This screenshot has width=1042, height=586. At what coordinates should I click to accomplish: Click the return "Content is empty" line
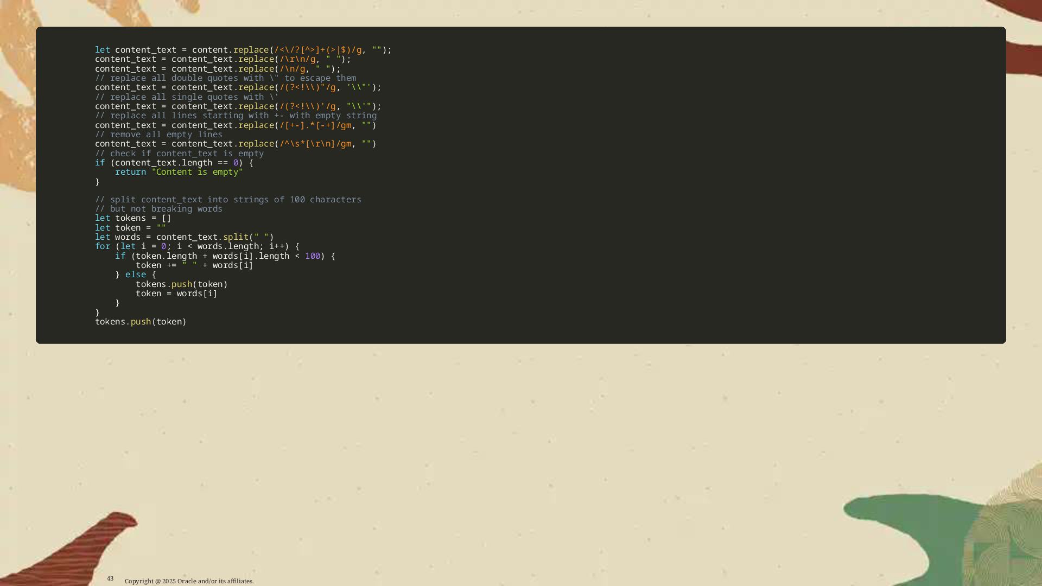point(179,172)
